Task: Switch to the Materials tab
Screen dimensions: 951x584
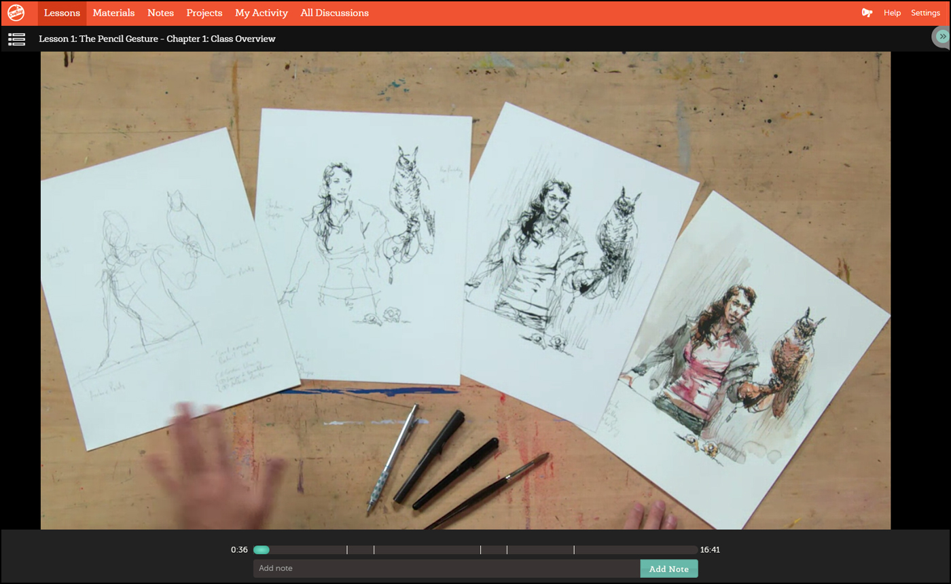Action: point(113,13)
